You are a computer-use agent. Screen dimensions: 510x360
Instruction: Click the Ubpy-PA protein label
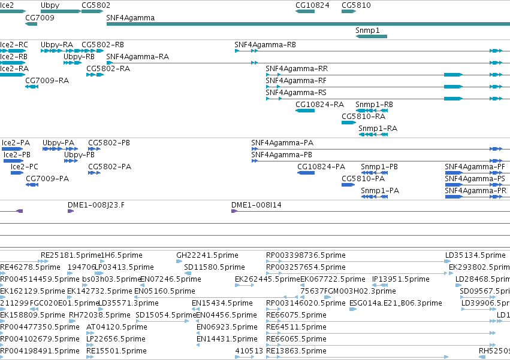[59, 143]
